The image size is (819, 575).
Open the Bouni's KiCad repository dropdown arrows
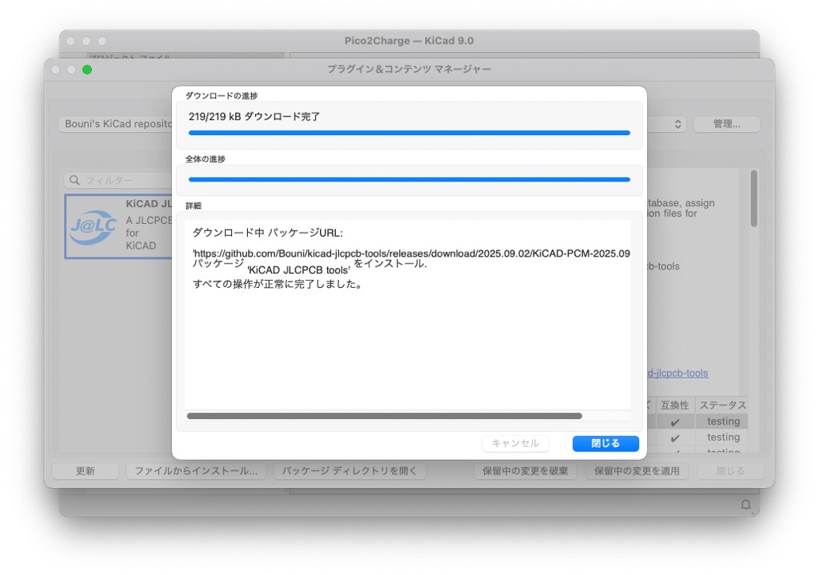click(x=678, y=124)
